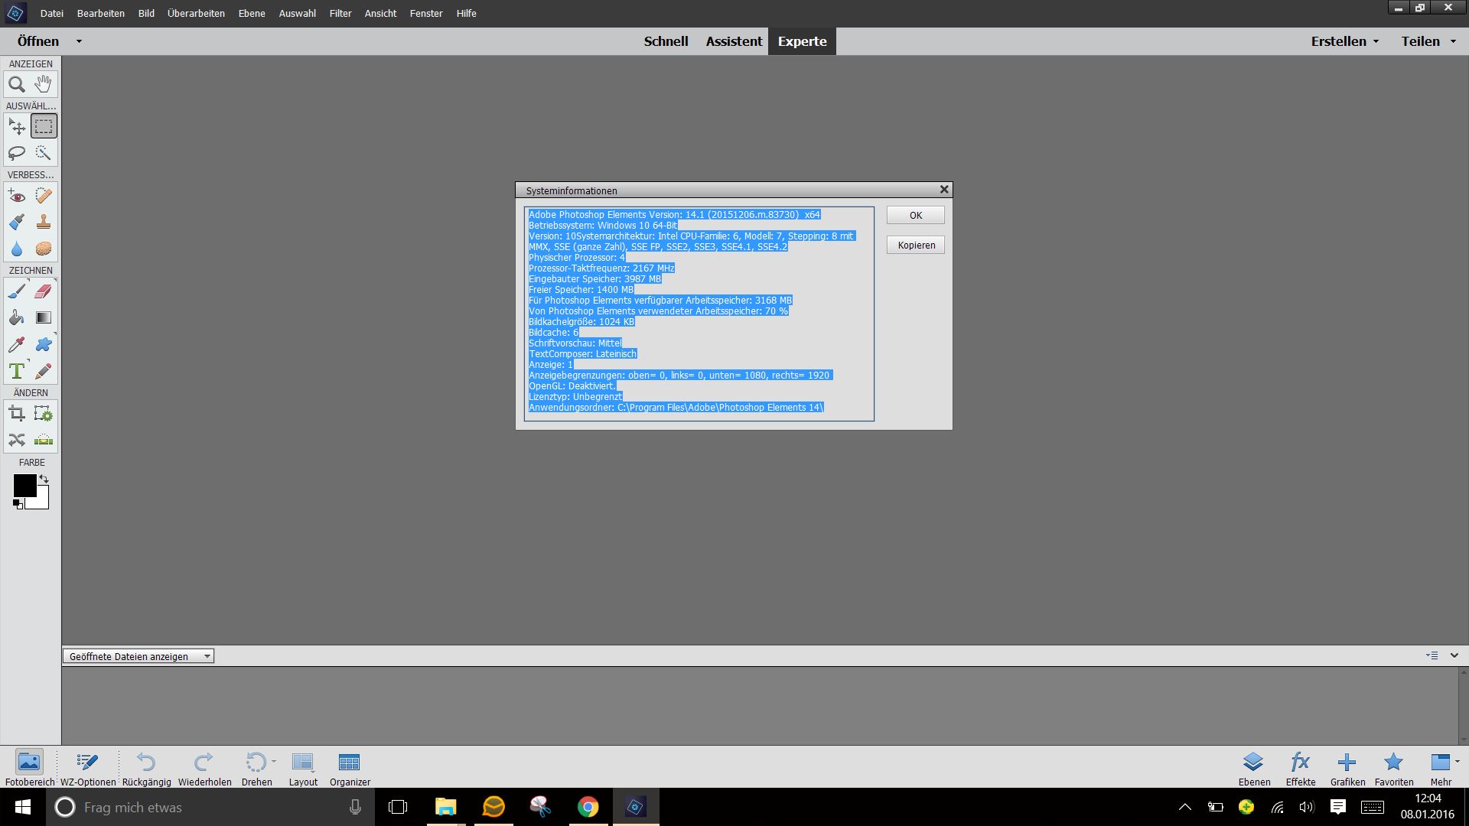
Task: Click the black foreground color swatch
Action: point(23,485)
